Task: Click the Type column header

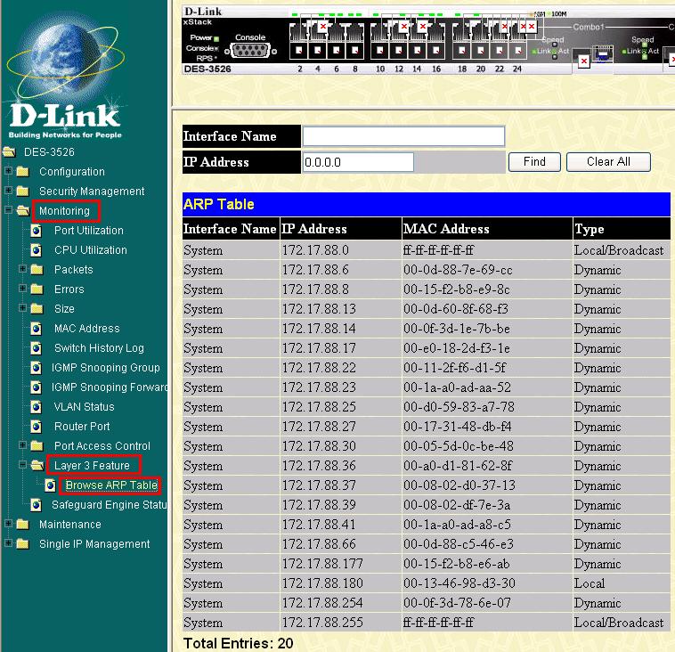Action: 622,229
